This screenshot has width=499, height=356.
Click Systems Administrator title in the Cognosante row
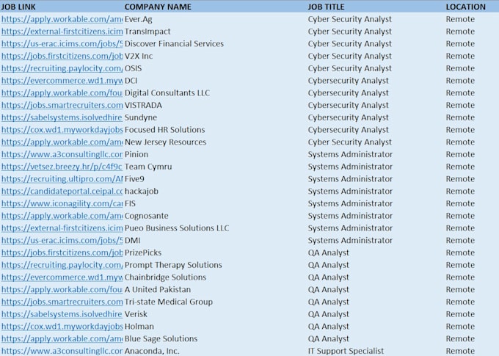click(350, 216)
